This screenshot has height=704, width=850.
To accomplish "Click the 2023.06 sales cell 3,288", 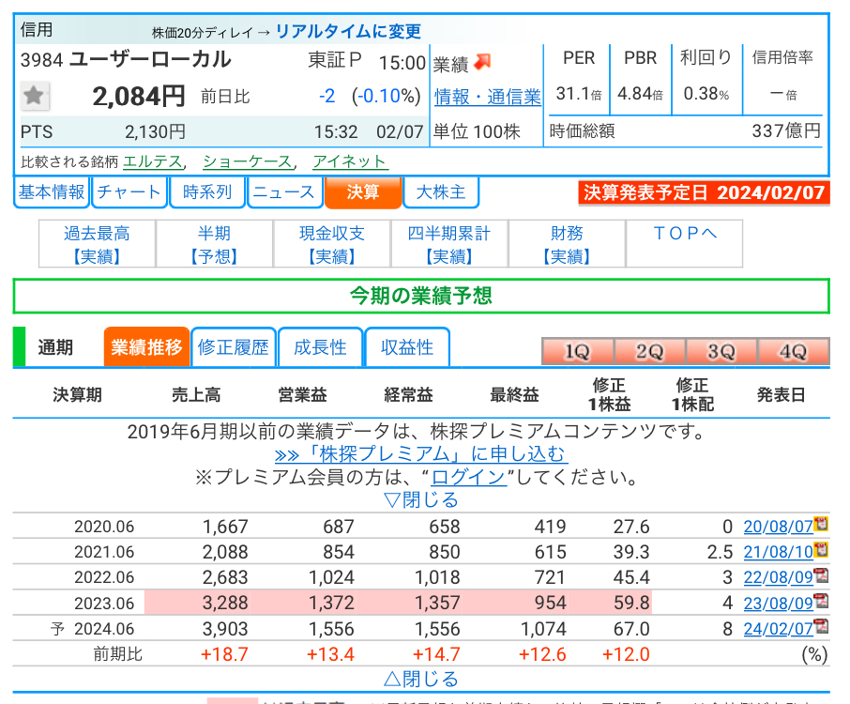I will 225,603.
